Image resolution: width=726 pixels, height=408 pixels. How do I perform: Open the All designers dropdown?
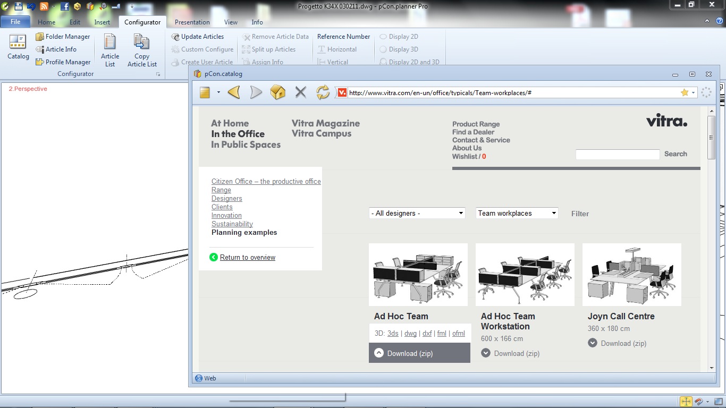point(417,213)
